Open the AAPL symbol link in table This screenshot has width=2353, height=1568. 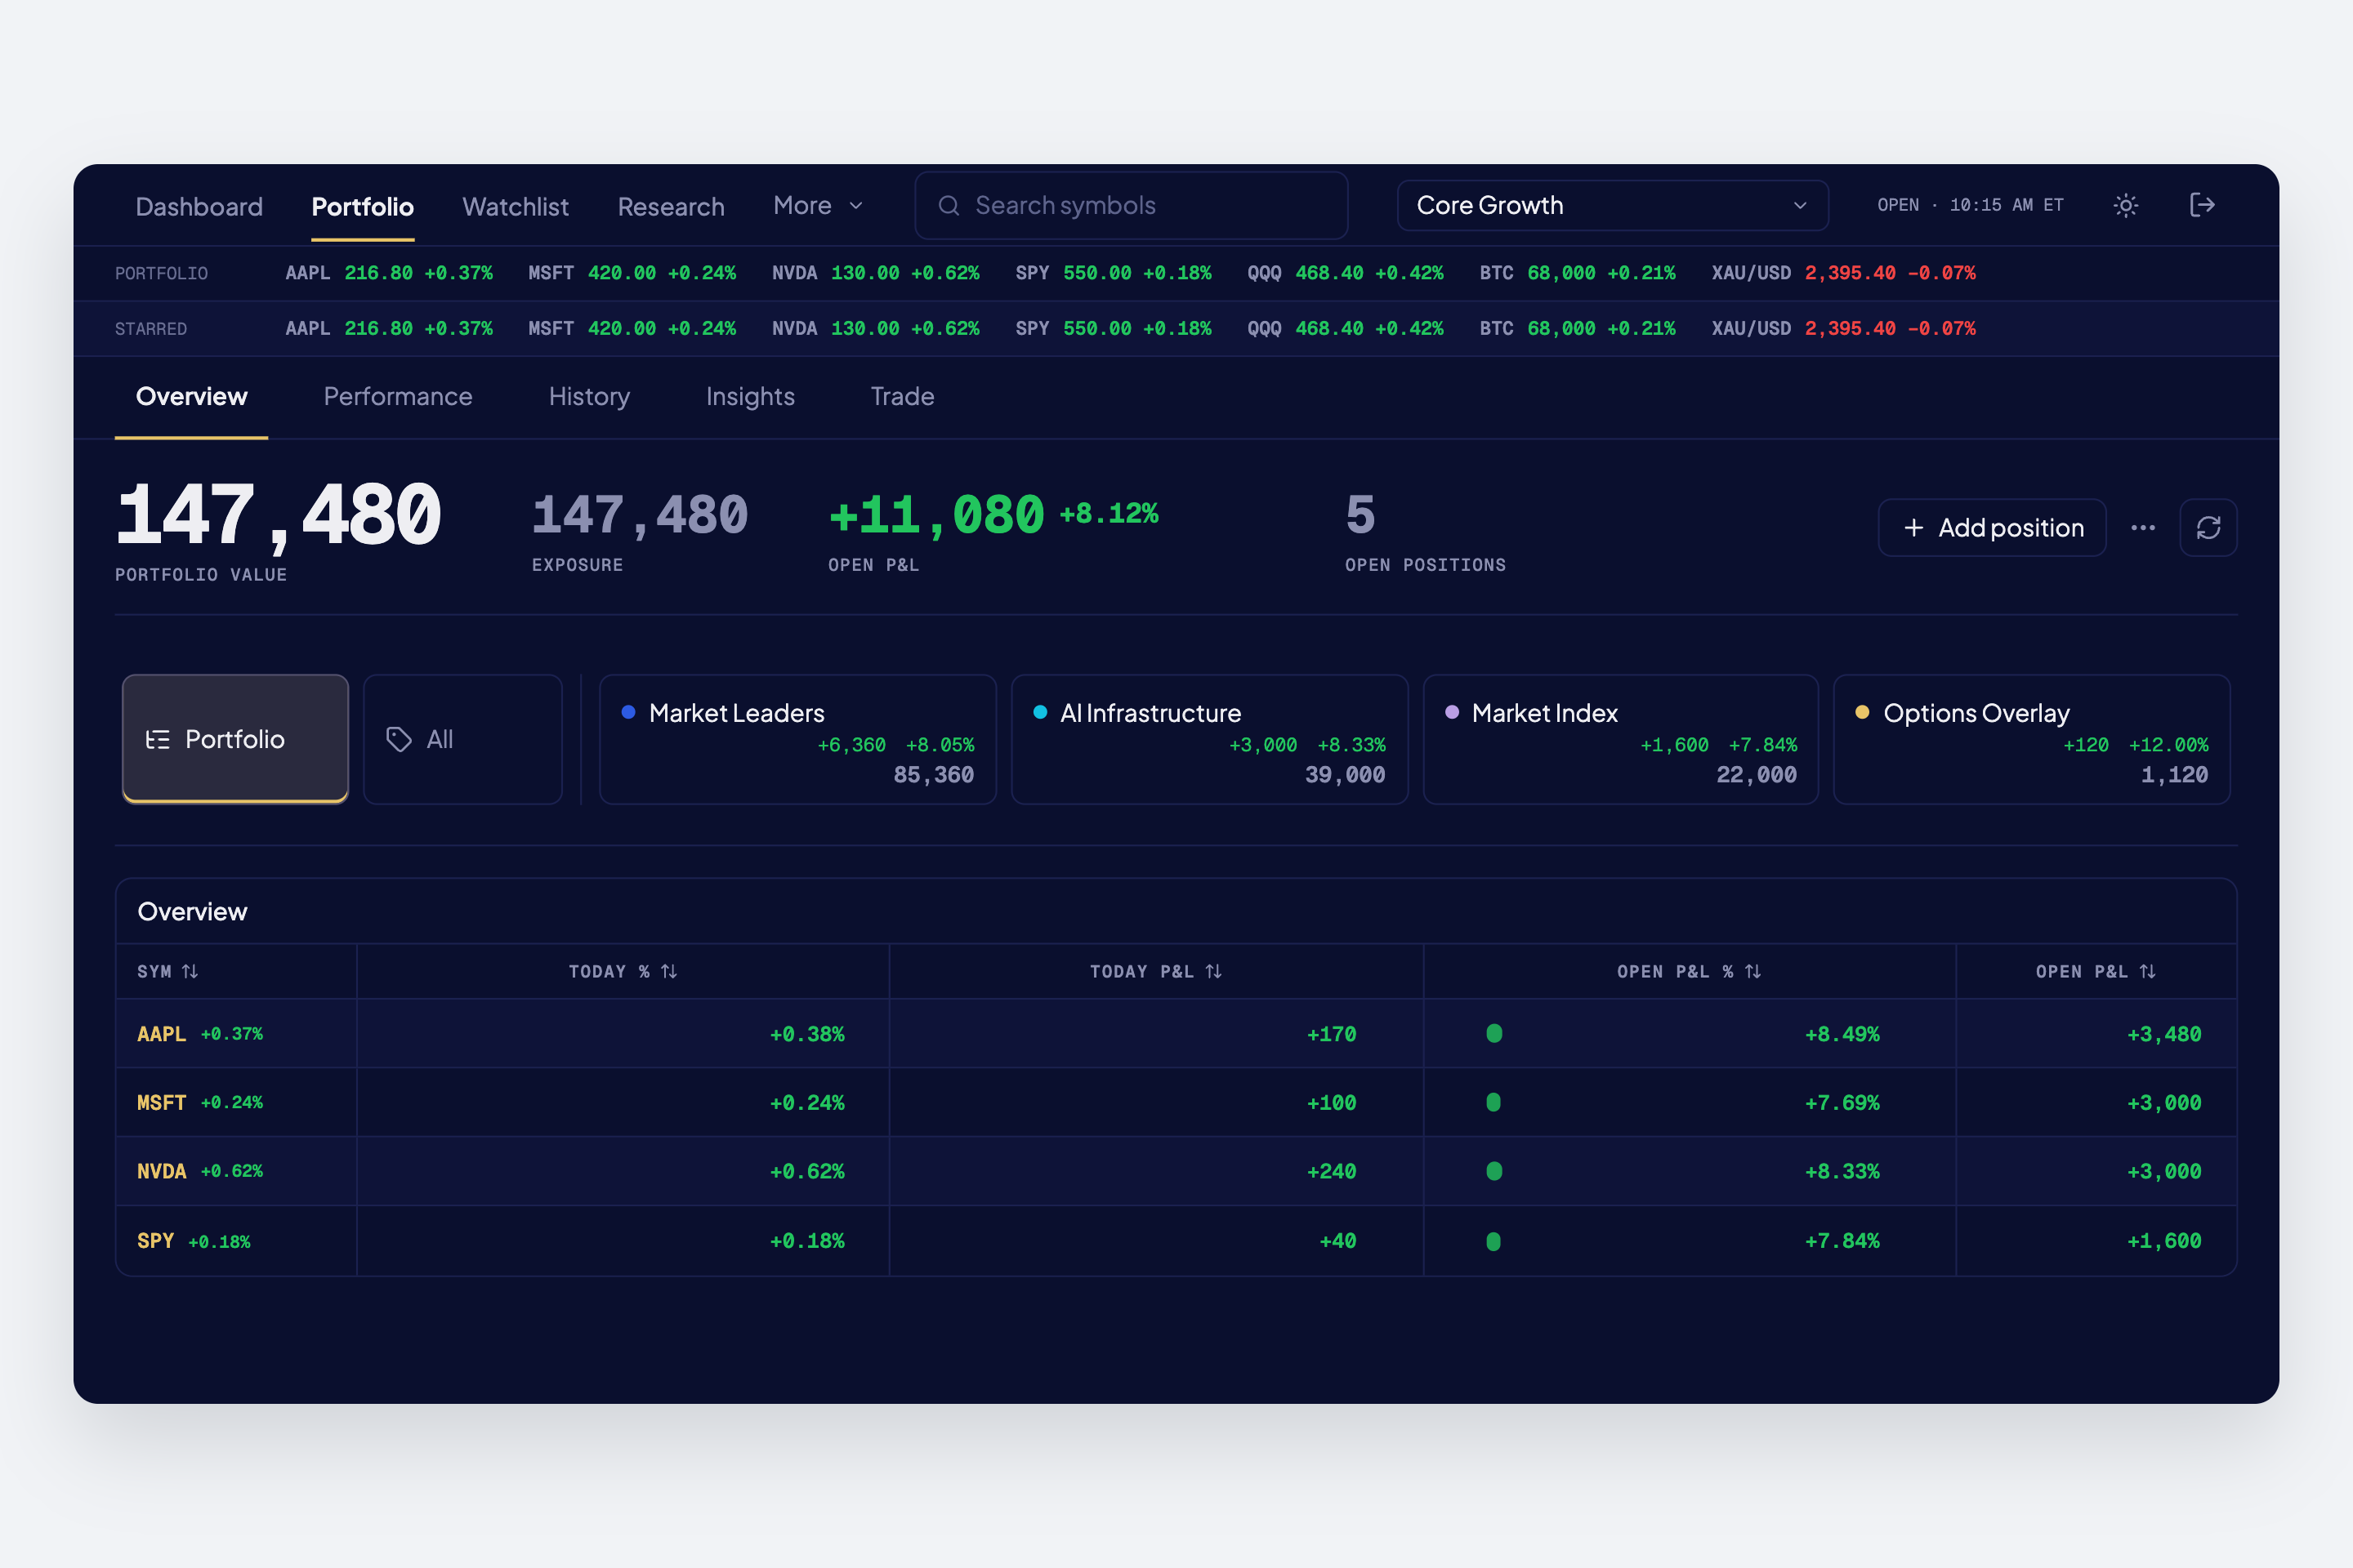[161, 1034]
